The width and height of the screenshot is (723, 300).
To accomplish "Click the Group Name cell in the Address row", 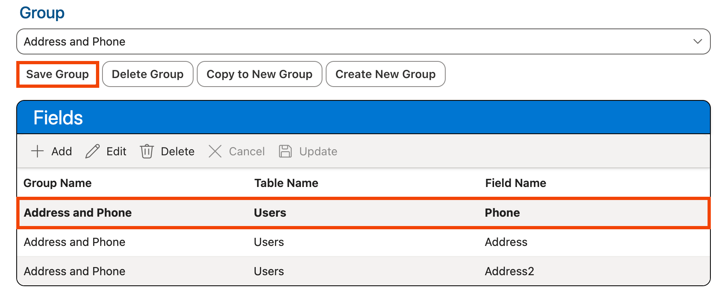I will [x=74, y=242].
